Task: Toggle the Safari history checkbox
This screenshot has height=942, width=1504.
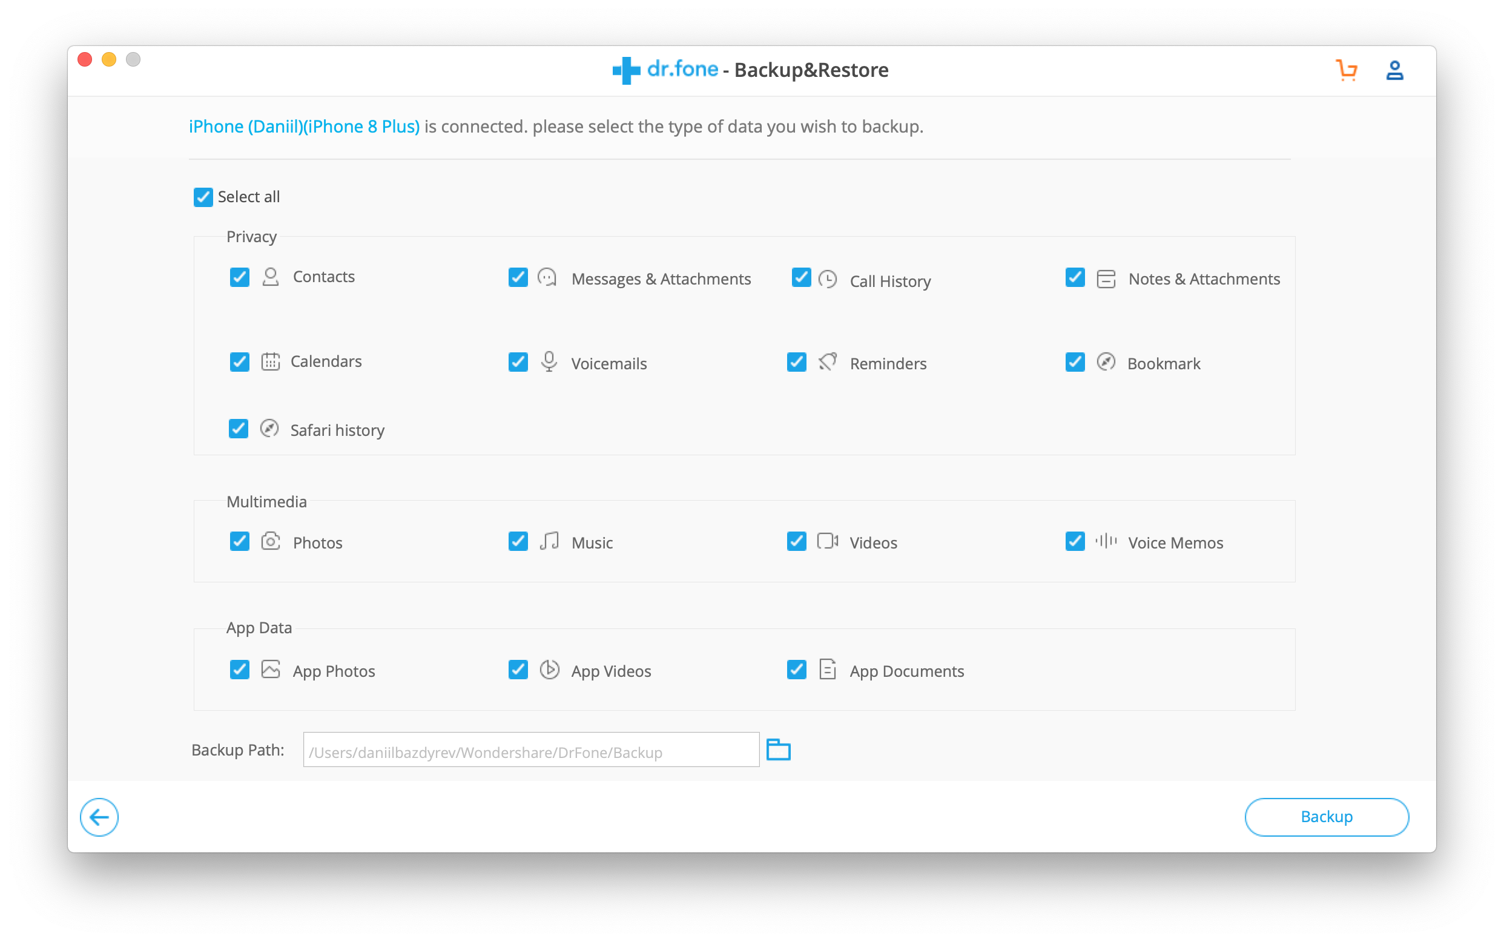Action: pyautogui.click(x=238, y=428)
